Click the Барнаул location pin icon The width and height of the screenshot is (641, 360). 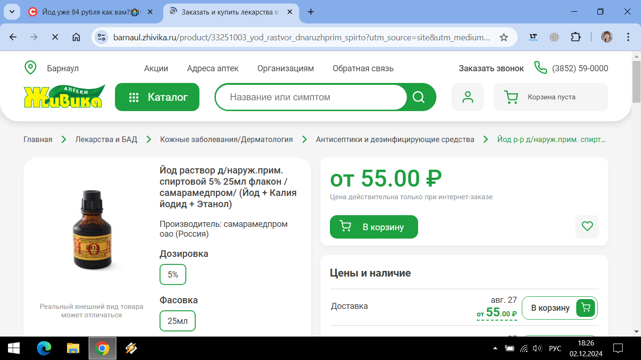[31, 68]
